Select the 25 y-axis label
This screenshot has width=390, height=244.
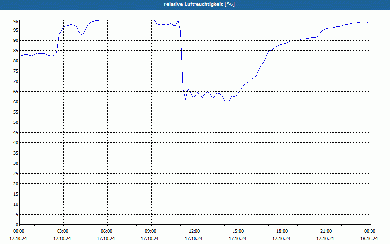click(16, 174)
